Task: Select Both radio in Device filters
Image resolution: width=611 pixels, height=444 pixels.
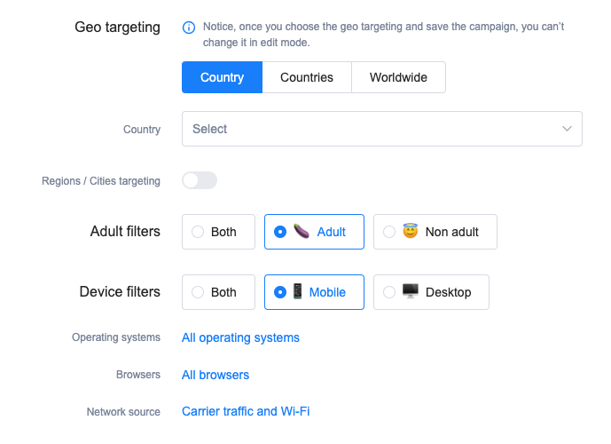Action: [x=199, y=292]
